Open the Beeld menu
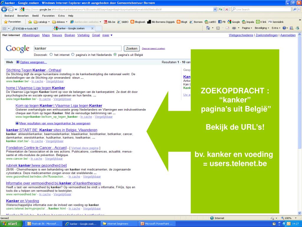Viewport: 302px width, 227px height. pos(35,16)
